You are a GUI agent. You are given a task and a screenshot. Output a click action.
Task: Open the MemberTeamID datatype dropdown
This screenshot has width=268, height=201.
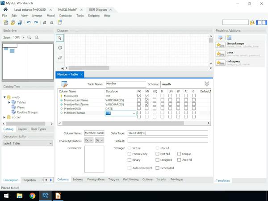click(134, 113)
